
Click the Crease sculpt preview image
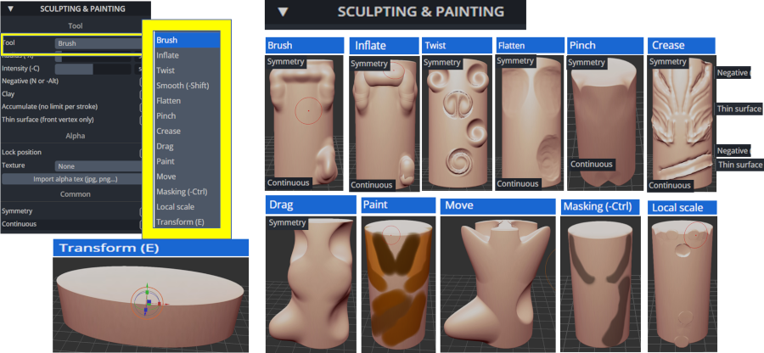pyautogui.click(x=683, y=123)
